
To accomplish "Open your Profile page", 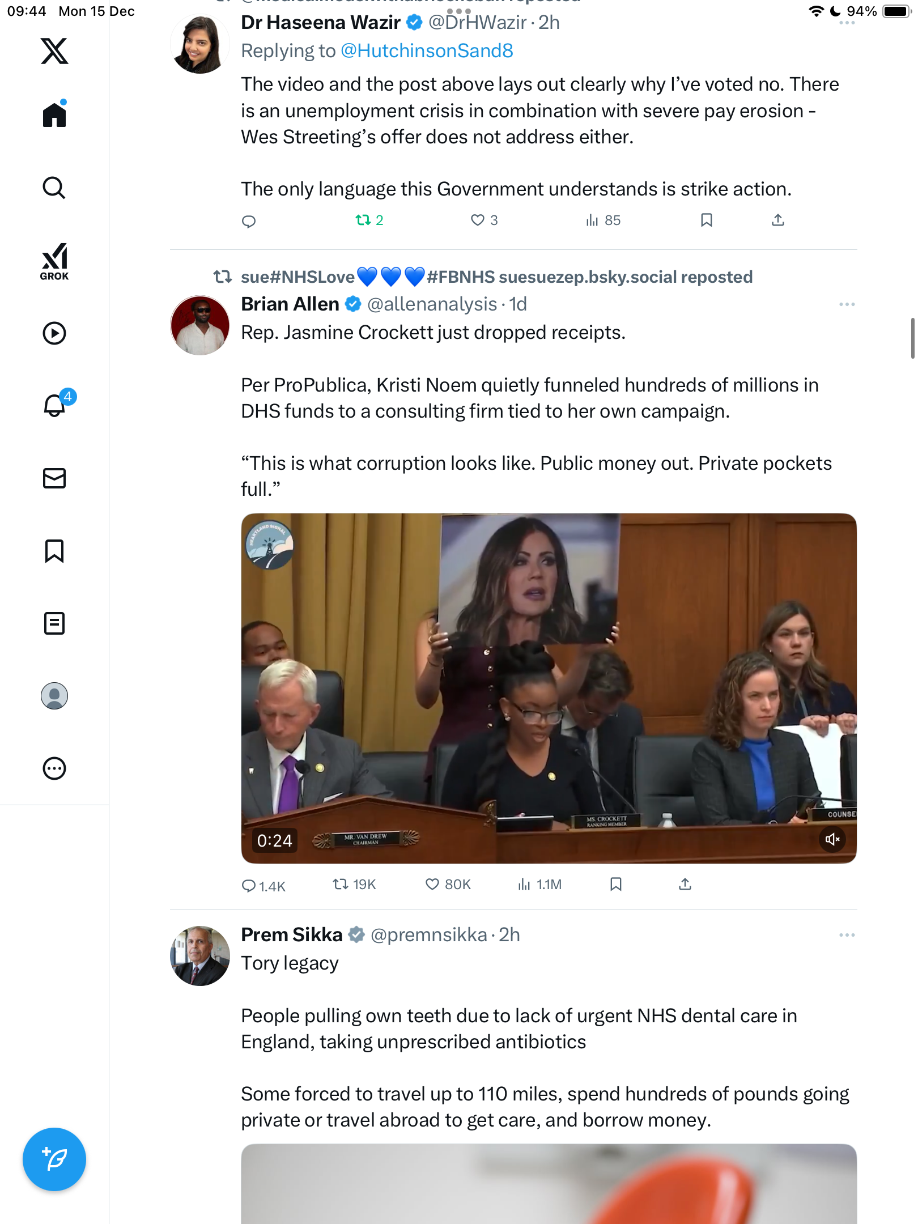I will pos(54,696).
